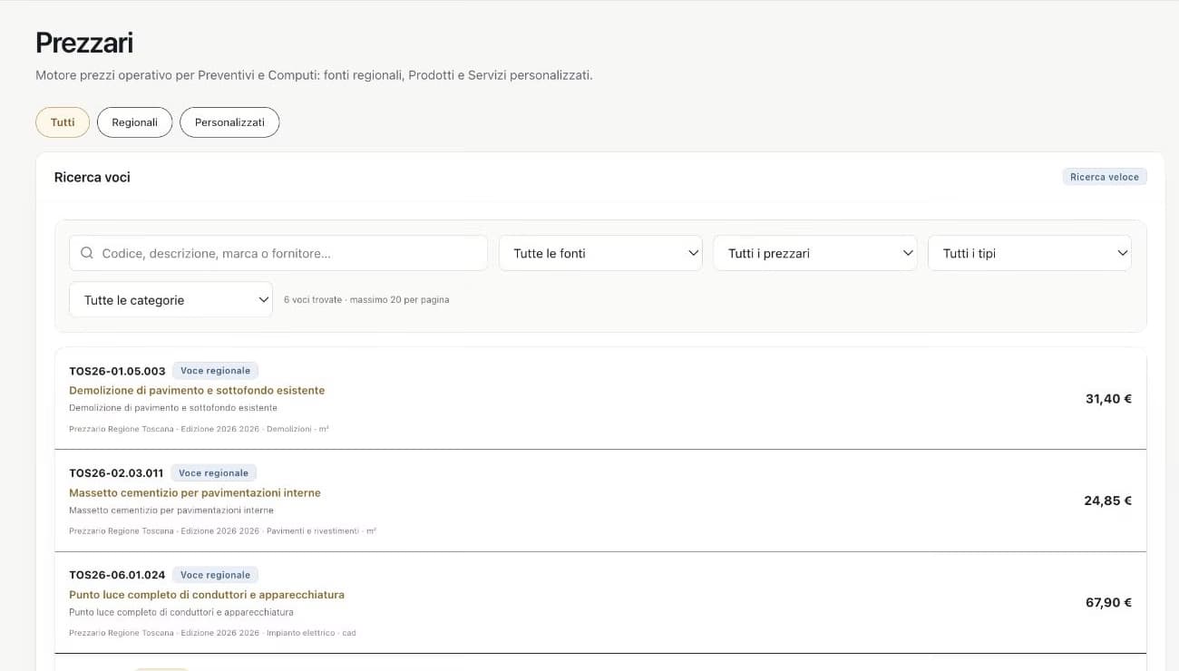This screenshot has width=1179, height=671.
Task: Open Punto luce completo di conduttori
Action: tap(207, 595)
